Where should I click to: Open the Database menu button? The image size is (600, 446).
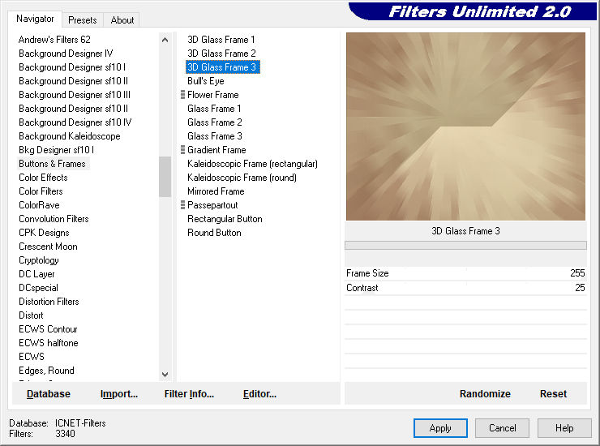pos(49,393)
